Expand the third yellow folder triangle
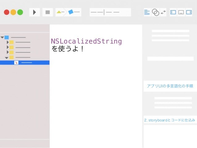Image resolution: width=197 pixels, height=148 pixels. pos(8,52)
